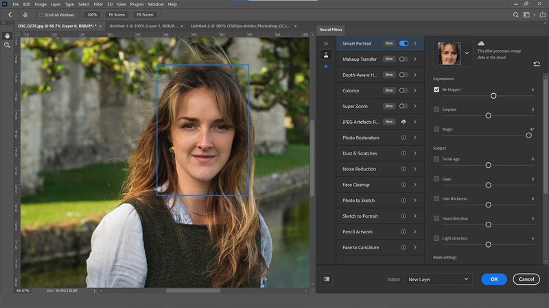Click the back arrow in options bar
The width and height of the screenshot is (549, 308).
point(10,14)
